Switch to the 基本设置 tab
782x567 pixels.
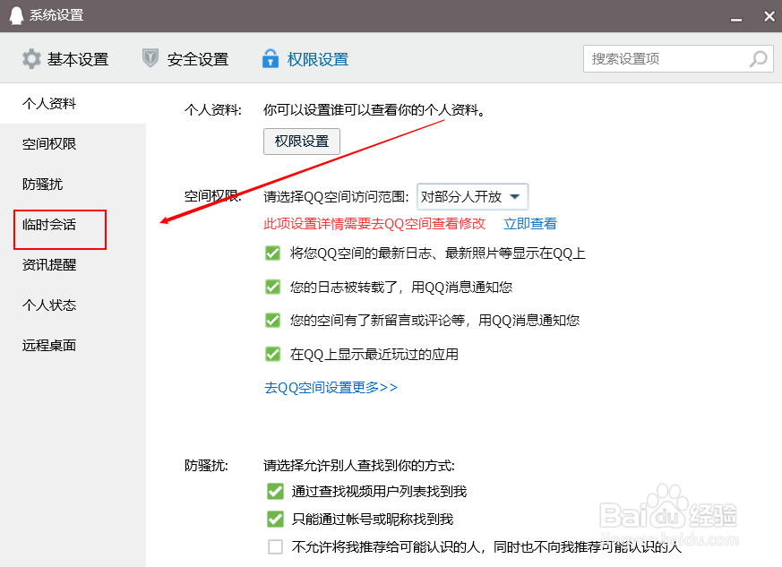[78, 58]
